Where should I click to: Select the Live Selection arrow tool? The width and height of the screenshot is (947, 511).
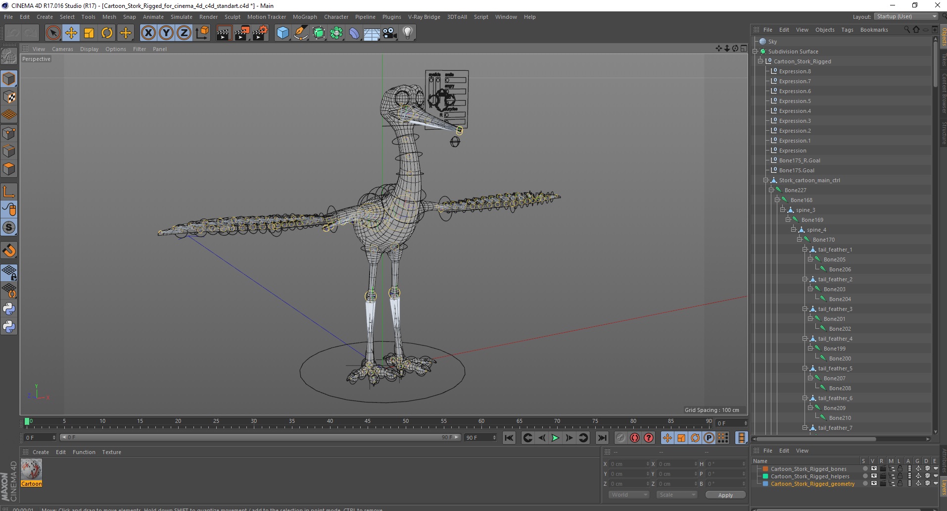[x=53, y=33]
